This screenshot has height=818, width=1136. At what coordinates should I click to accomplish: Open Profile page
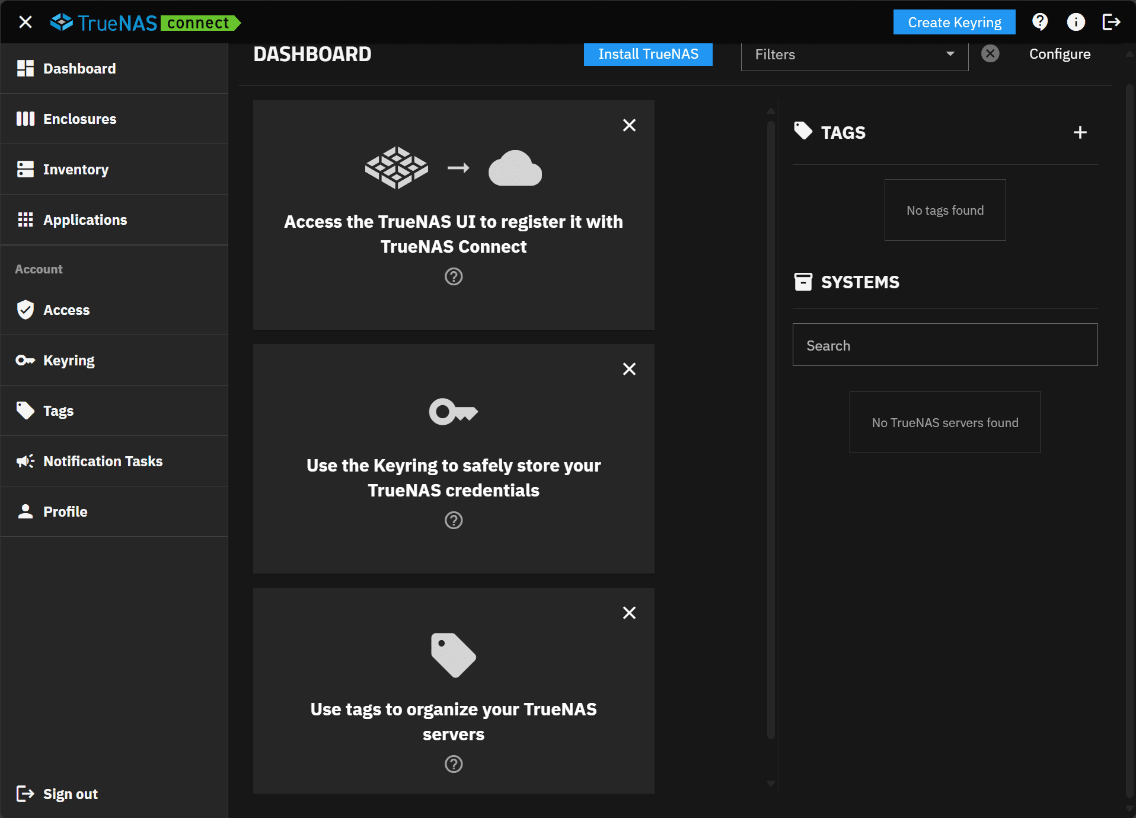tap(114, 511)
